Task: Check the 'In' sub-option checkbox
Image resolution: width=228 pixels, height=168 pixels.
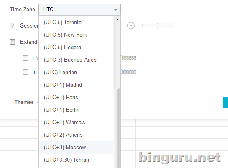Action: 25,72
